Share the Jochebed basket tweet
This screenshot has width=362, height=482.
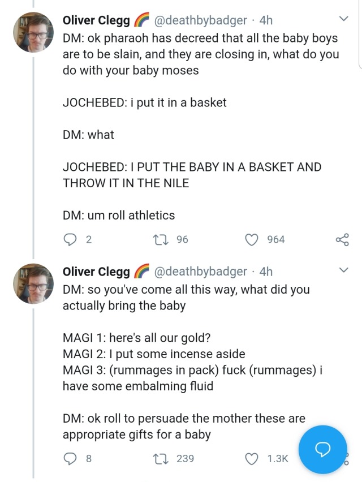pos(342,240)
